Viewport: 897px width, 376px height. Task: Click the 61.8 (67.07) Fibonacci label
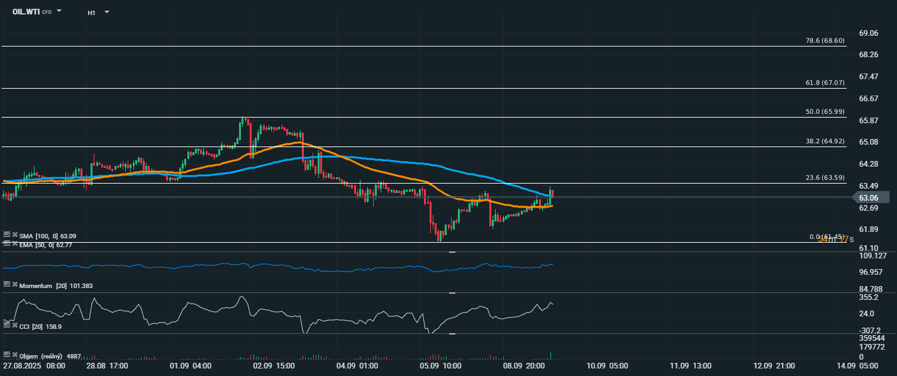(825, 82)
